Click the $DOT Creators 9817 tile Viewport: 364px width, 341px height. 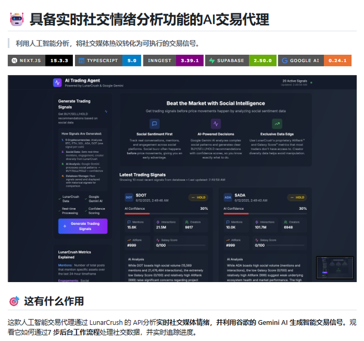pyautogui.click(x=195, y=225)
